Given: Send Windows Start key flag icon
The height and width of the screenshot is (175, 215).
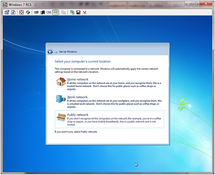Looking at the screenshot, I should (43, 12).
